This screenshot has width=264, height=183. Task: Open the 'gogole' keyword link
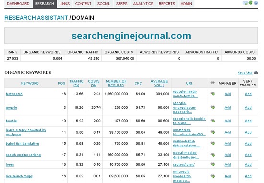click(x=12, y=108)
